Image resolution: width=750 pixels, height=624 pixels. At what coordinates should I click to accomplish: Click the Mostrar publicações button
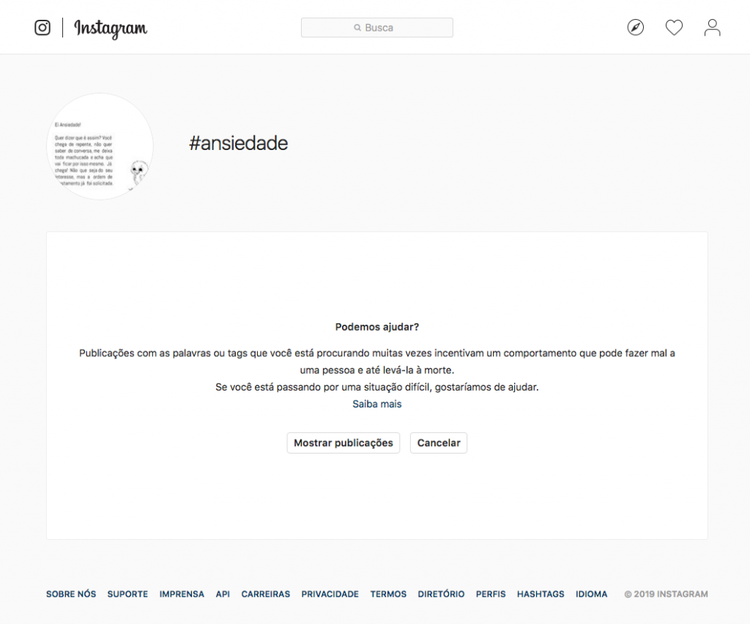click(x=344, y=443)
